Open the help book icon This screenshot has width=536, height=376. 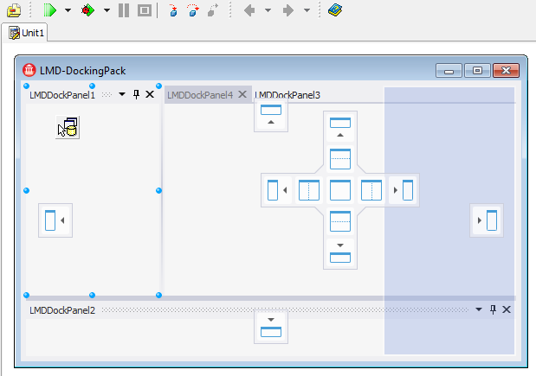[335, 10]
